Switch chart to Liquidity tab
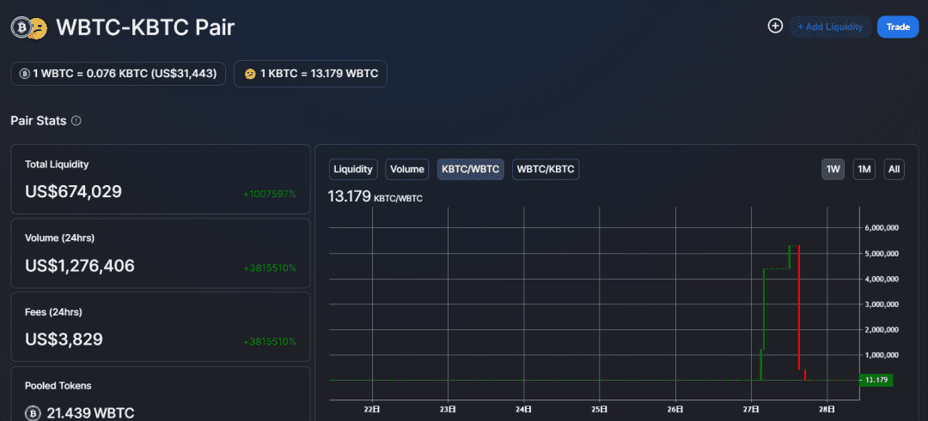Image resolution: width=928 pixels, height=421 pixels. [353, 170]
